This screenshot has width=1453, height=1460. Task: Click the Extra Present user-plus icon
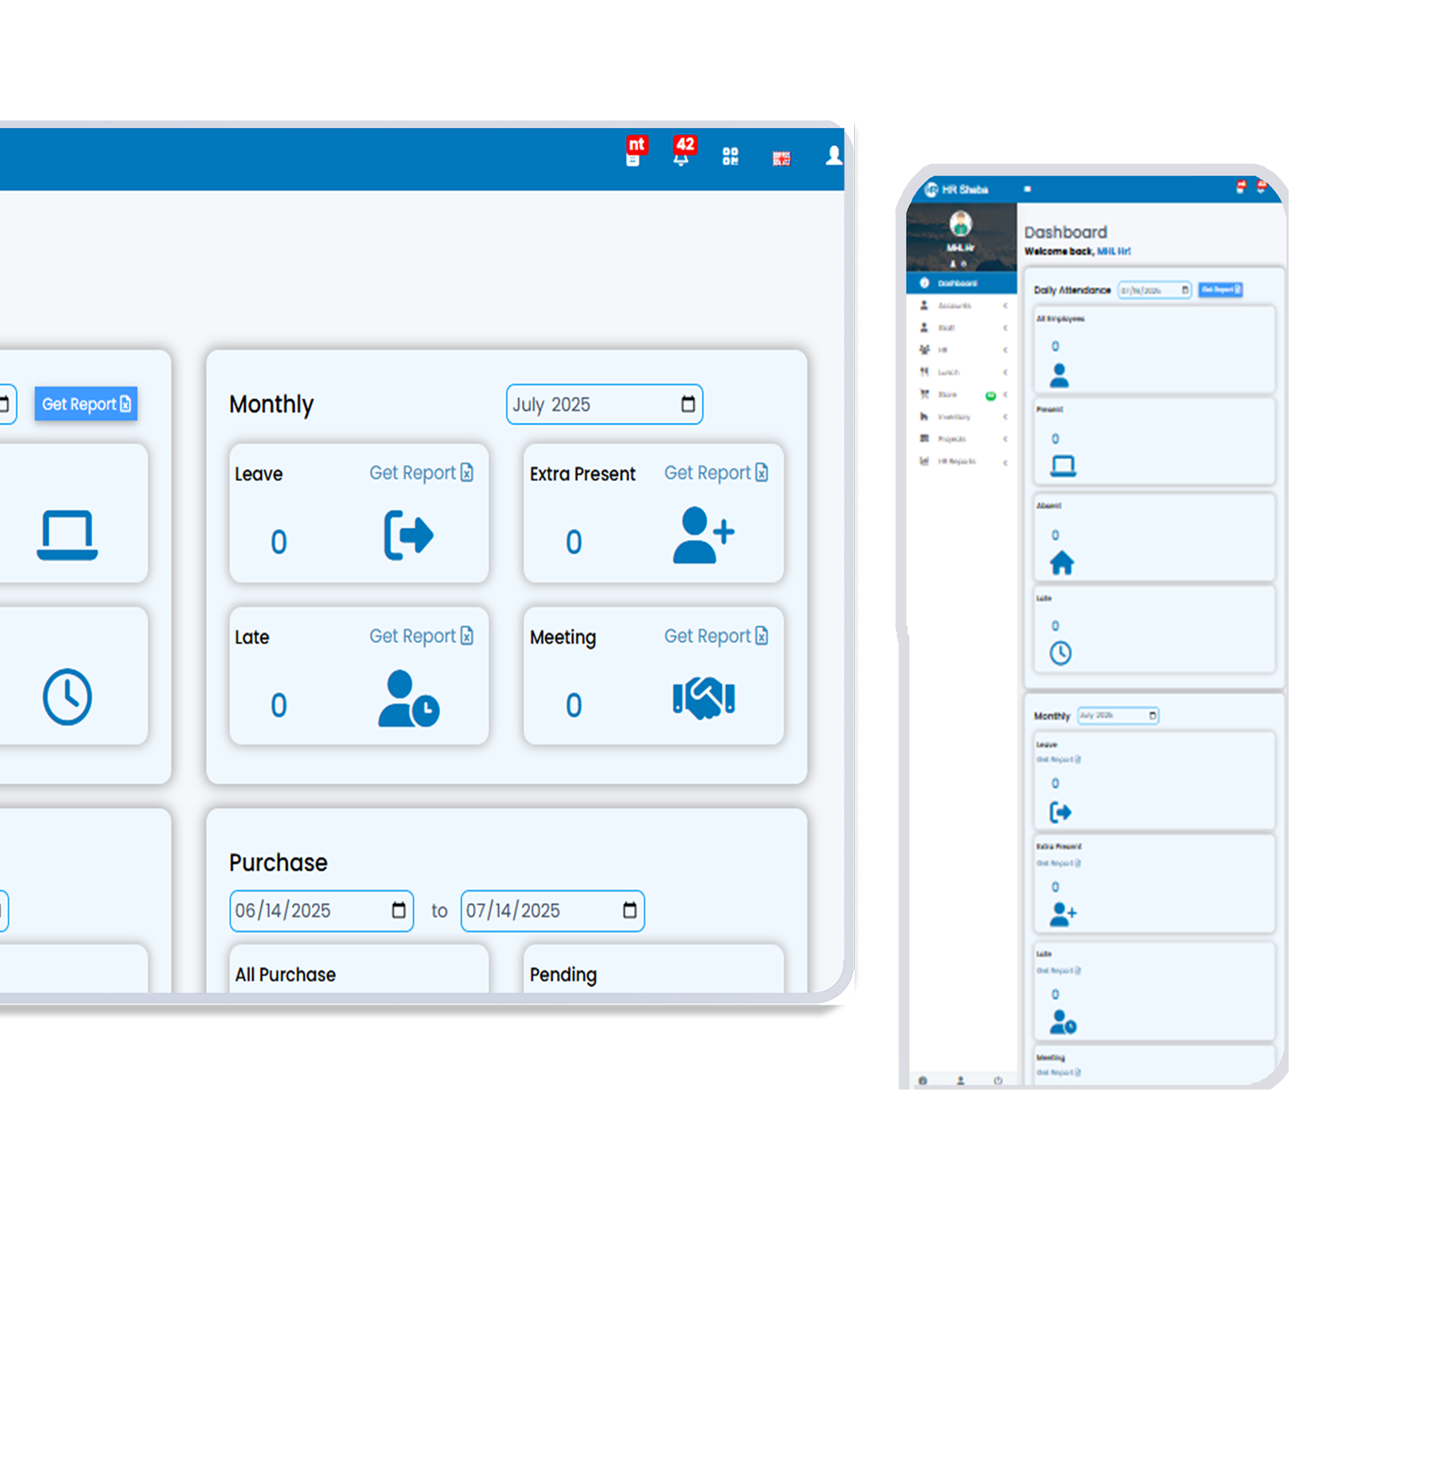tap(703, 535)
